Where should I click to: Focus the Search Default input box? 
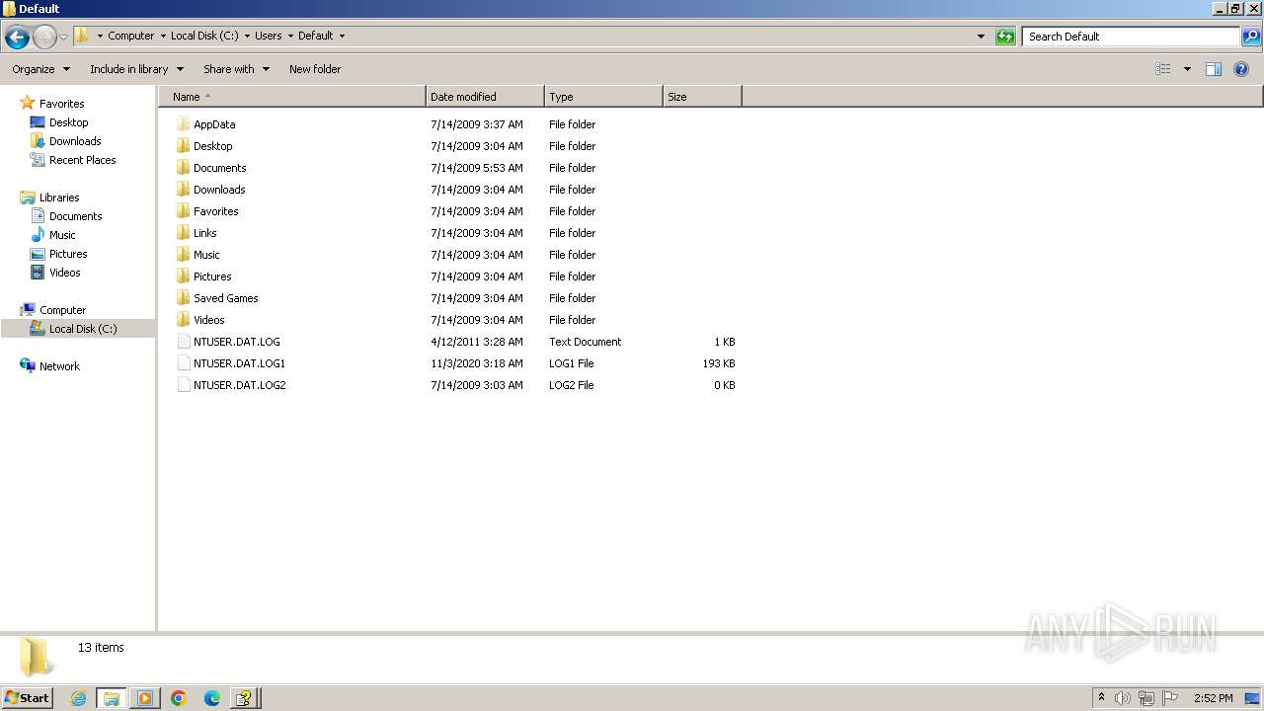pos(1131,37)
